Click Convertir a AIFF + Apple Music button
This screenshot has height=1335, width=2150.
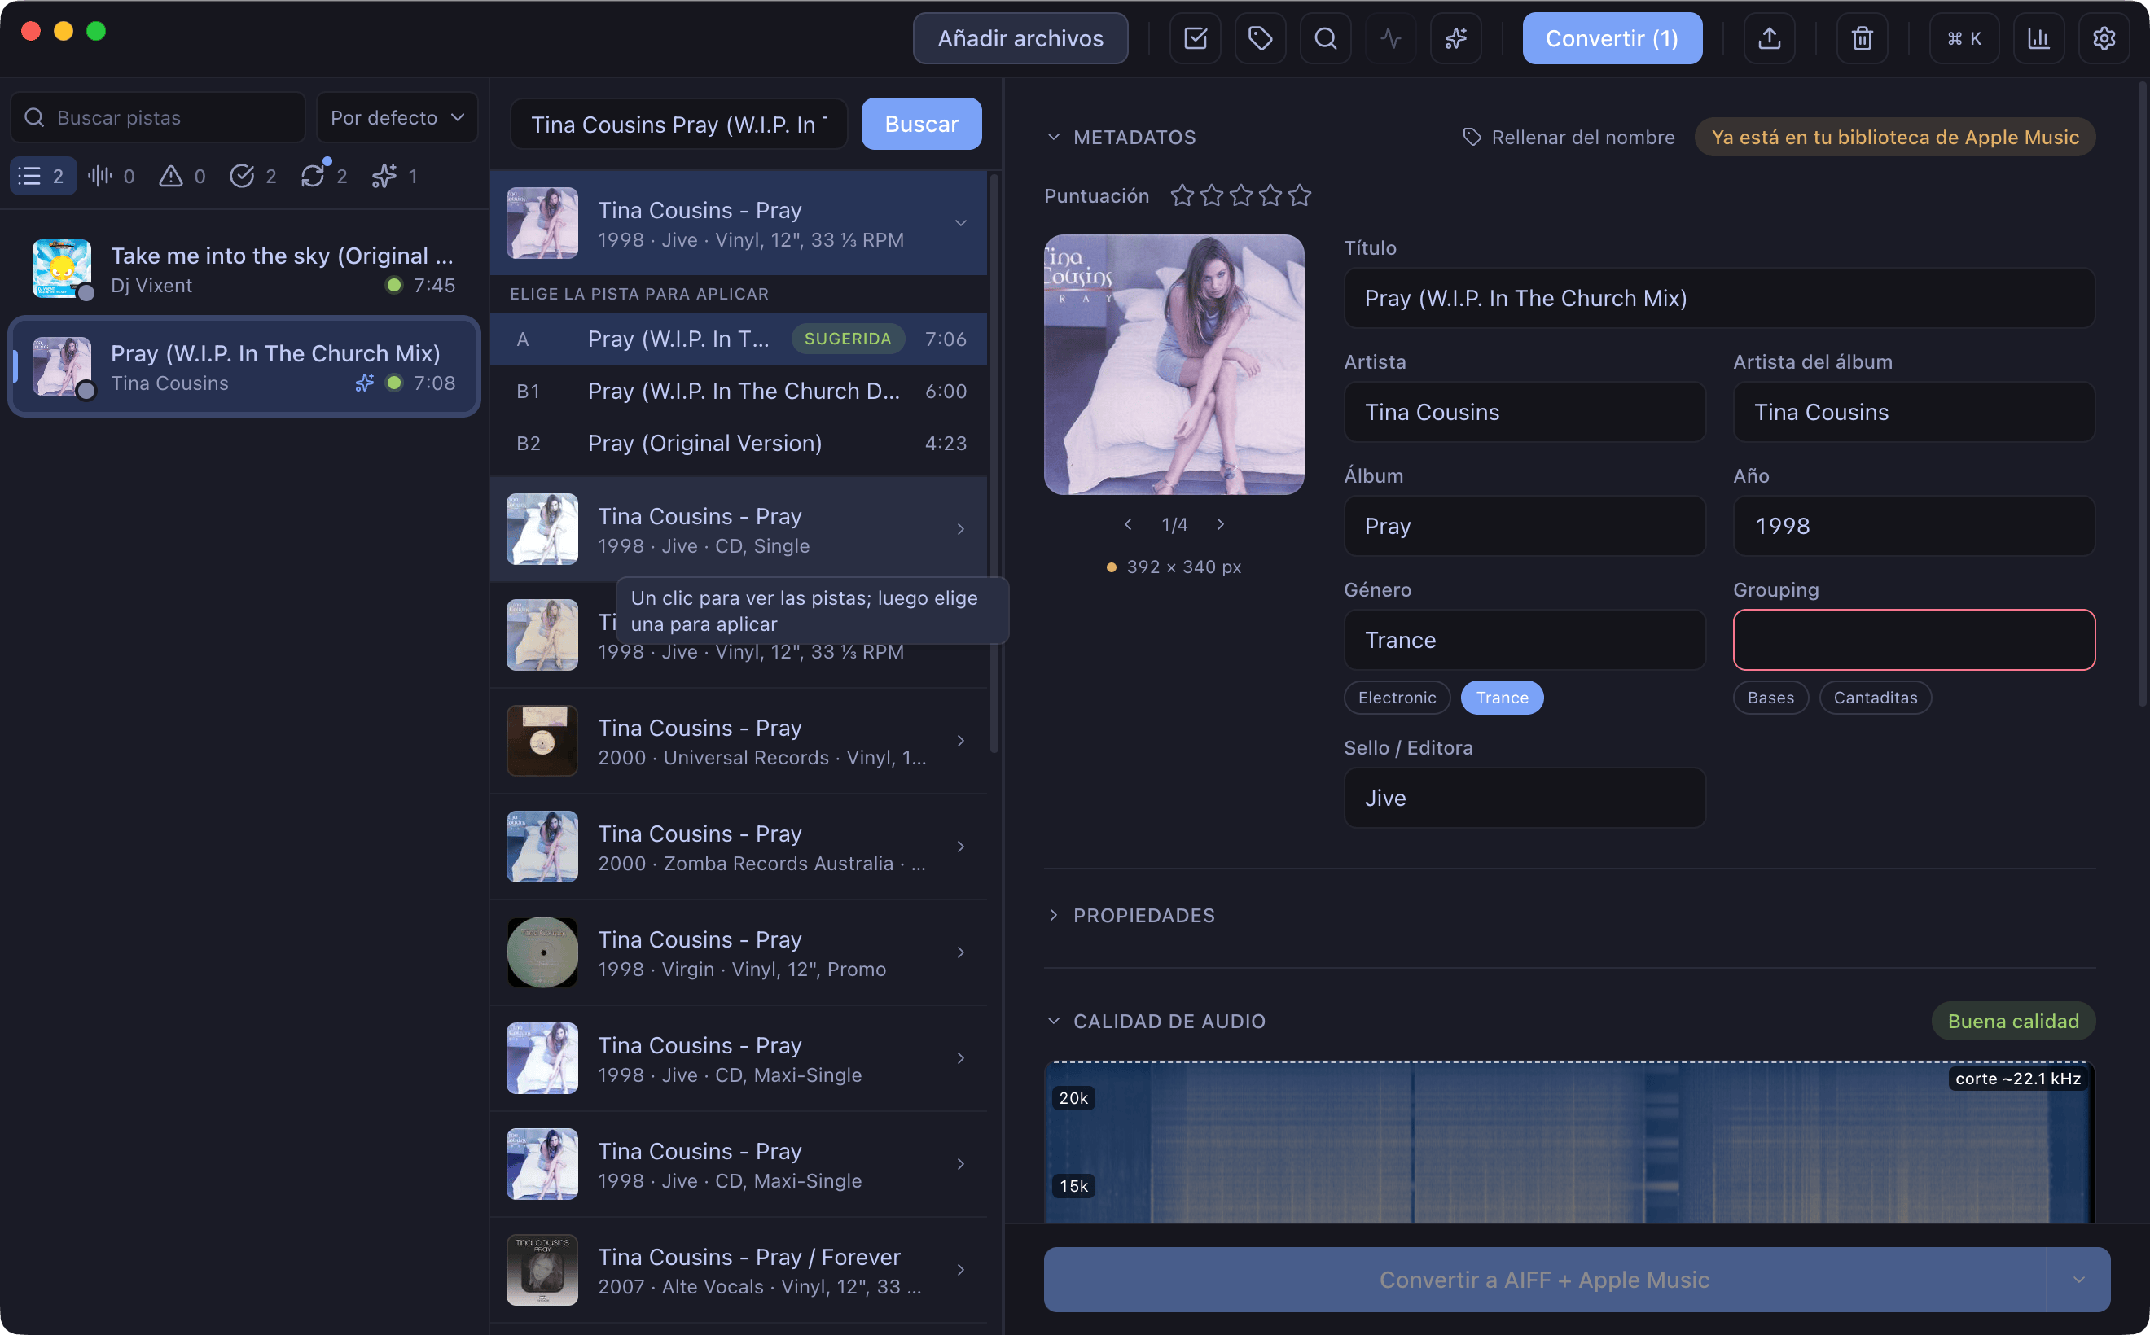[1545, 1280]
